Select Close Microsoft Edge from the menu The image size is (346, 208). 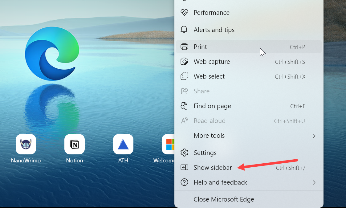click(224, 199)
